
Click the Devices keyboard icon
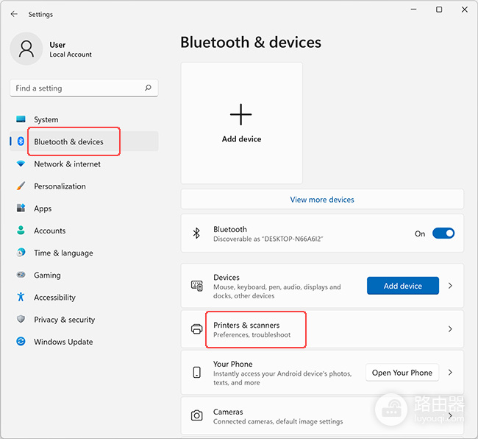[x=196, y=286]
